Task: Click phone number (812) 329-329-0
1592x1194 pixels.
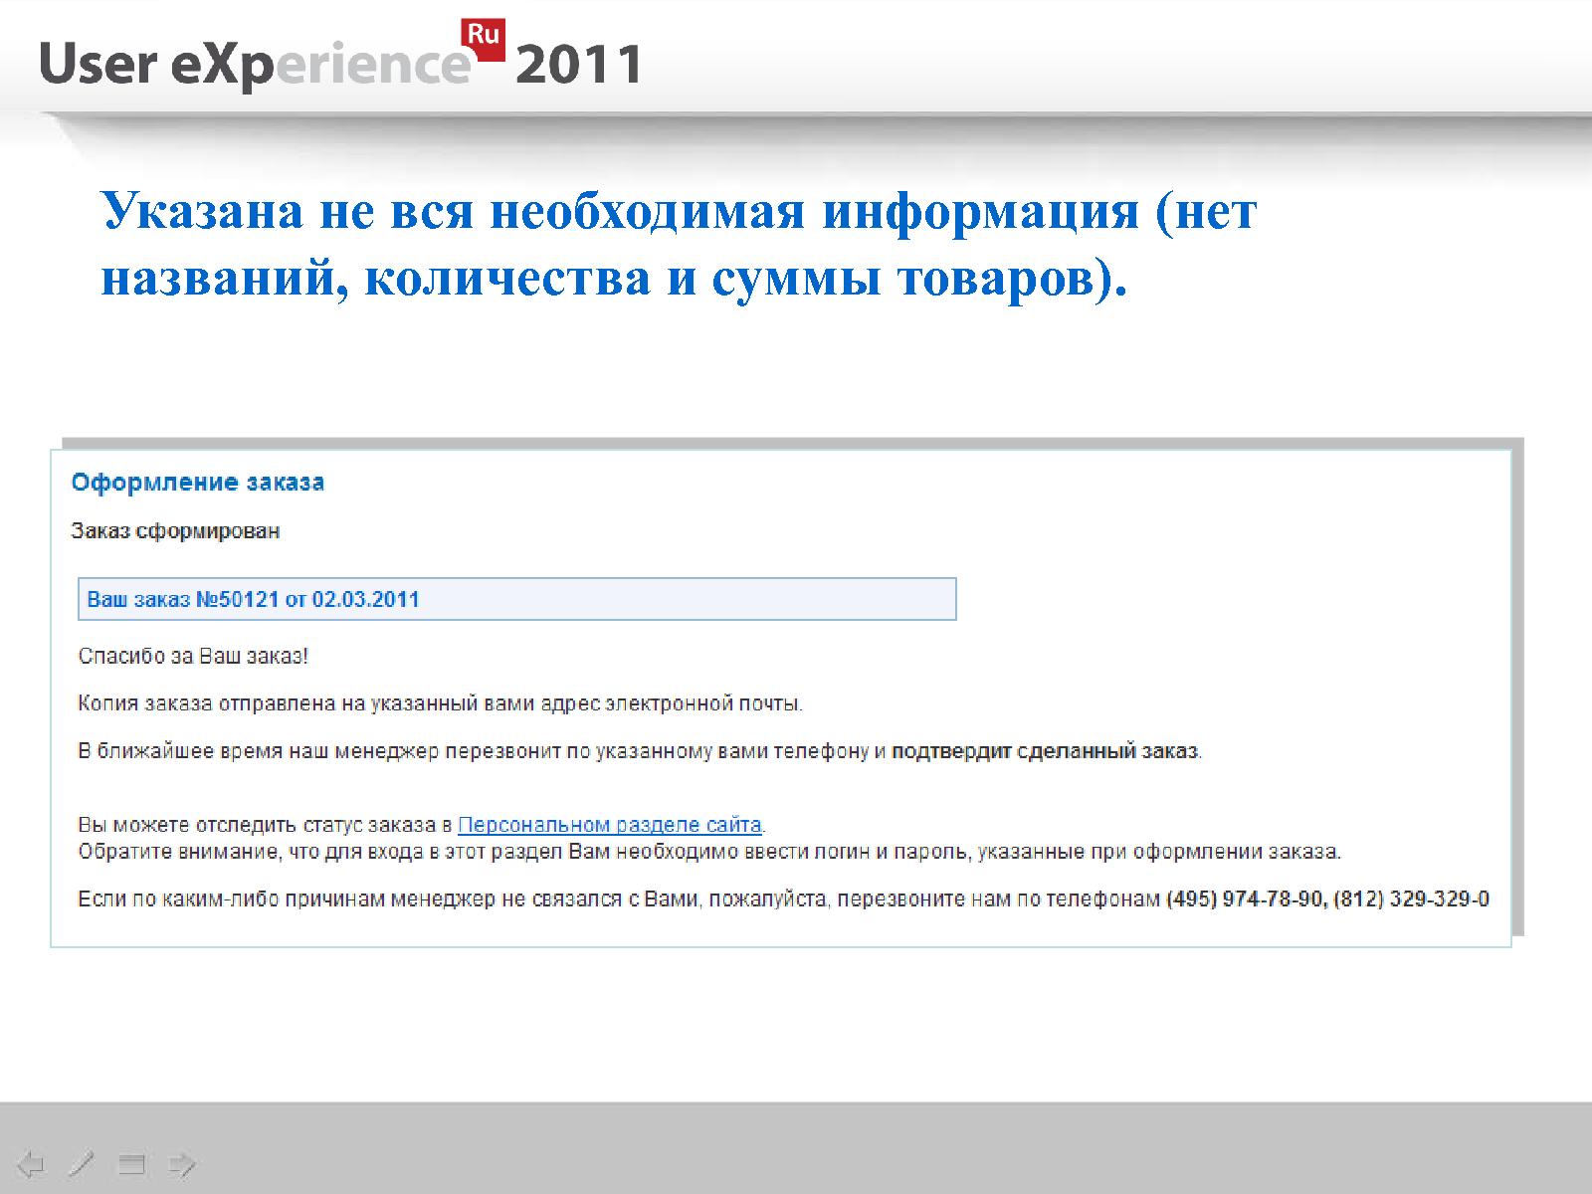Action: tap(1411, 899)
